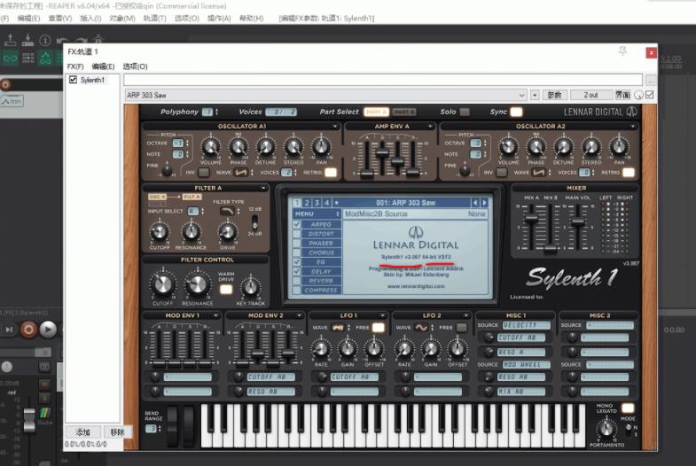Click the next preset arrow in display
The width and height of the screenshot is (696, 466).
point(484,203)
